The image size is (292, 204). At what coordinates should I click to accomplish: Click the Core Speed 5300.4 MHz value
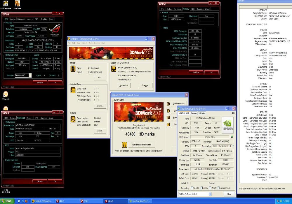click(22, 59)
